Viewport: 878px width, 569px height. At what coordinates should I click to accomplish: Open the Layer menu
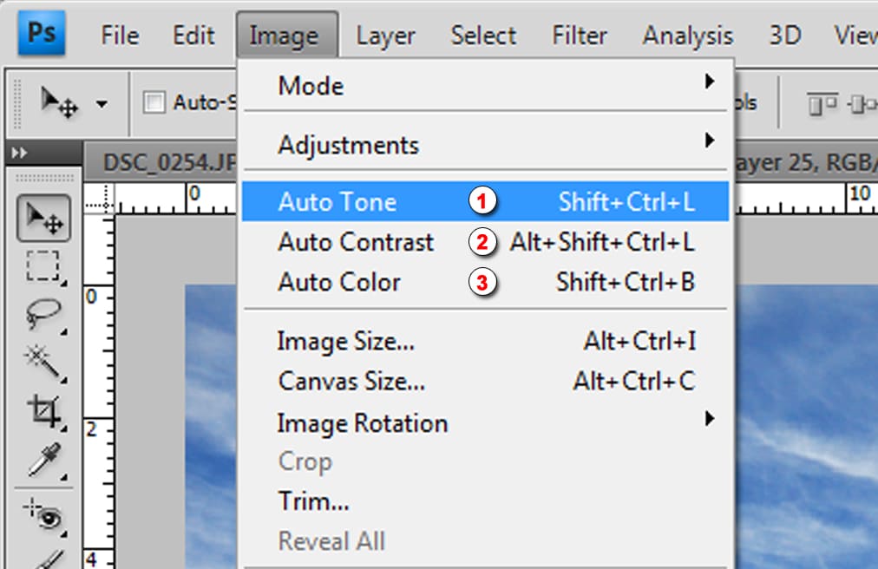tap(386, 36)
